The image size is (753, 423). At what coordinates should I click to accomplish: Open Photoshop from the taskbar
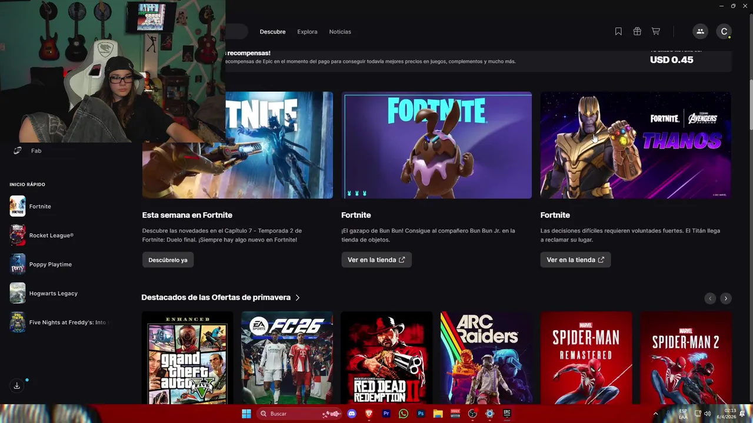click(x=421, y=414)
